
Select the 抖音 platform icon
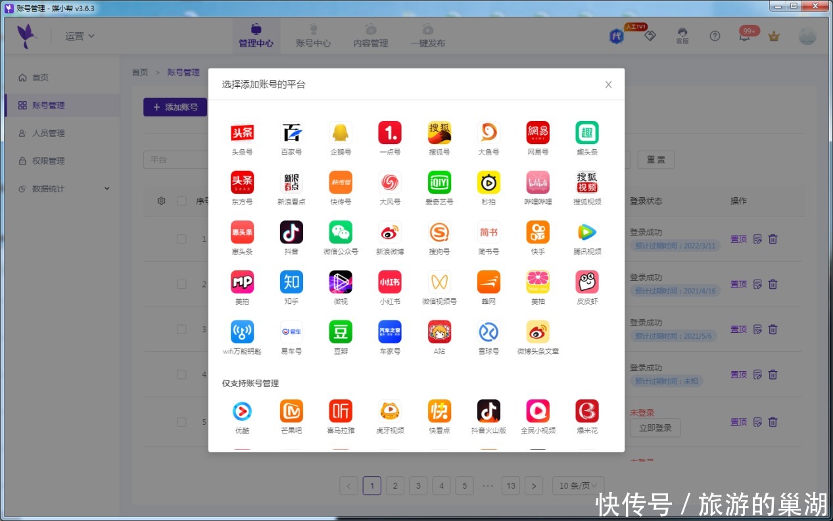point(291,232)
